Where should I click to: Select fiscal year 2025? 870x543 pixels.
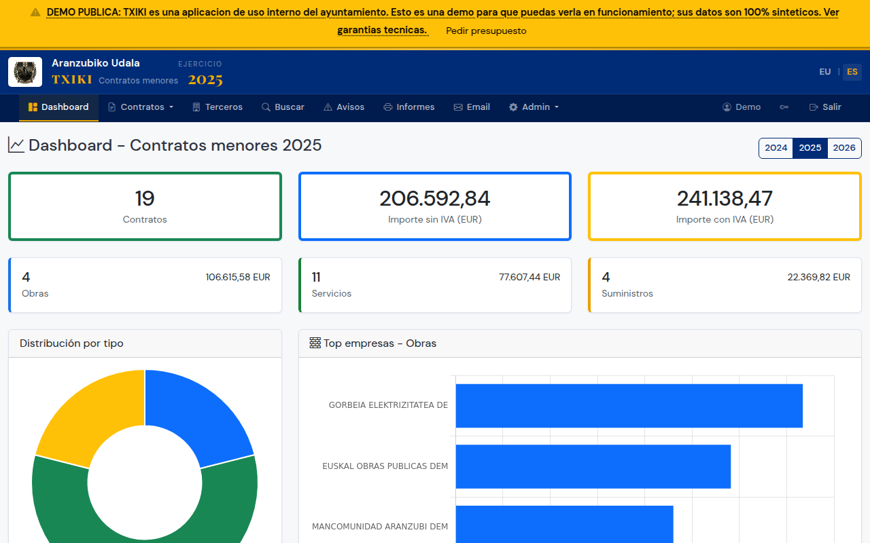(x=810, y=148)
